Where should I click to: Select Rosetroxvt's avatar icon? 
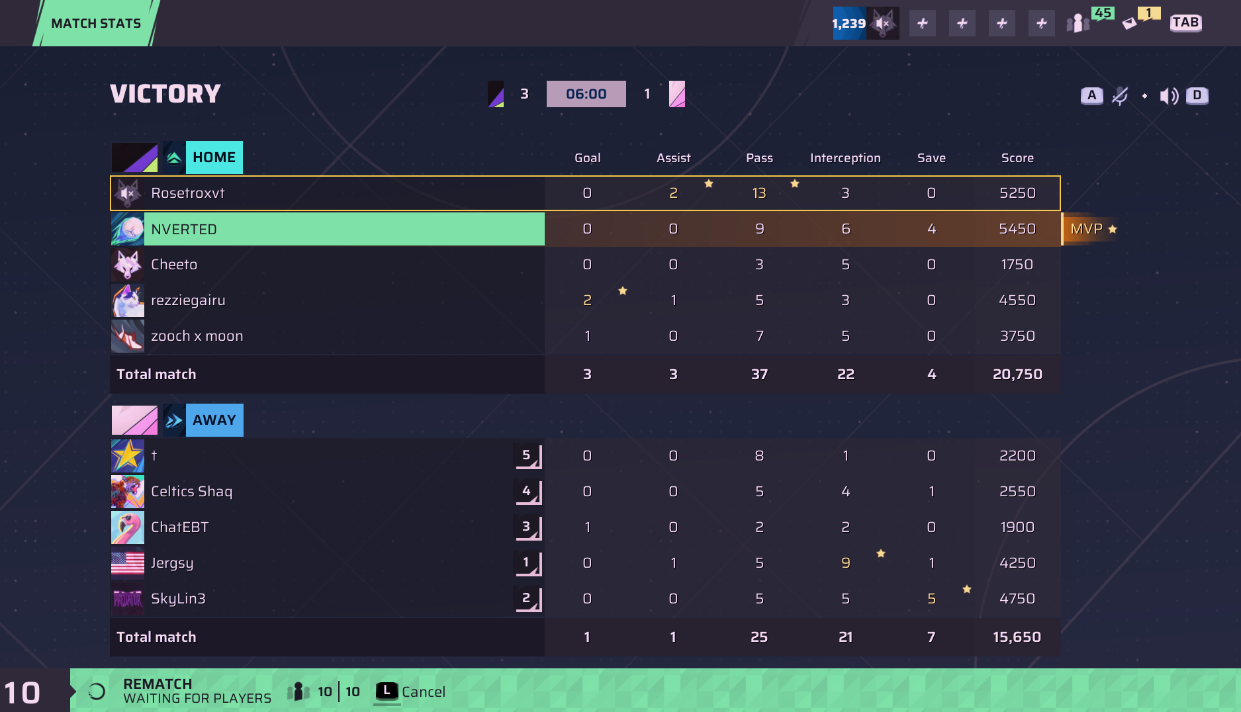(x=128, y=193)
